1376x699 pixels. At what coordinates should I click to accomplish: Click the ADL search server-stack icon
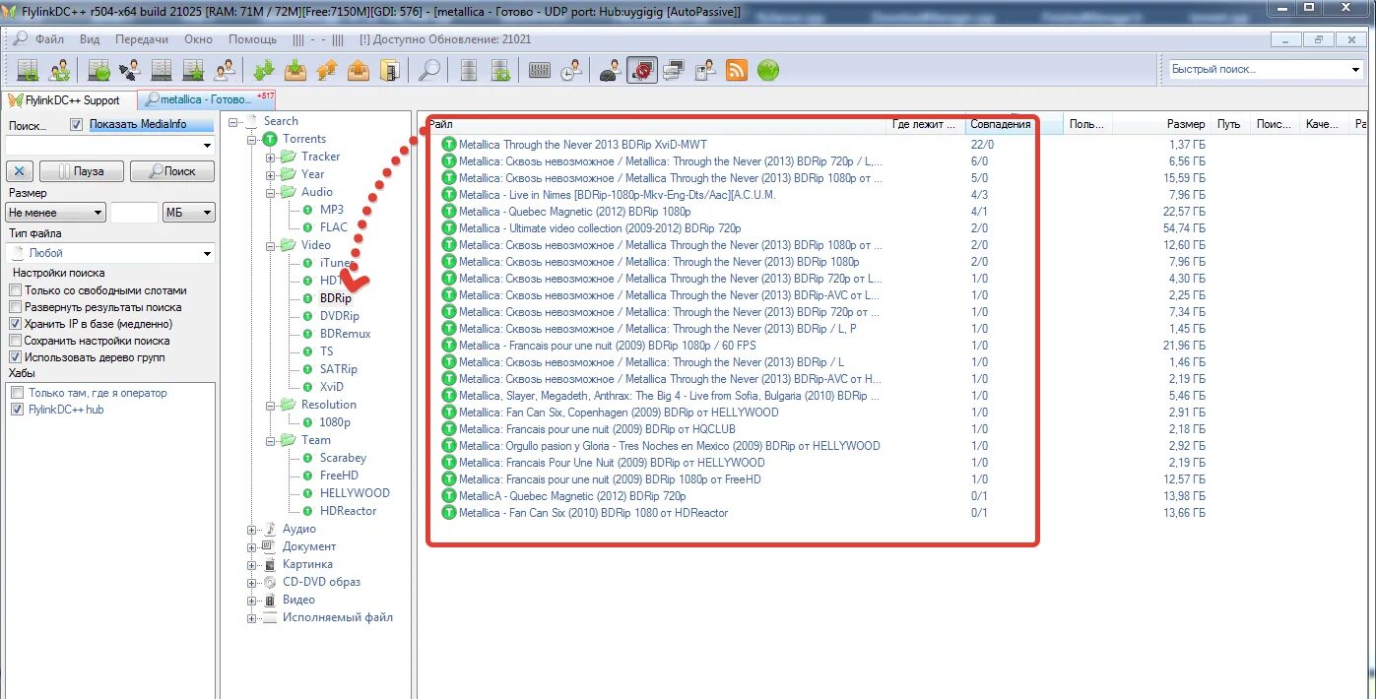469,70
